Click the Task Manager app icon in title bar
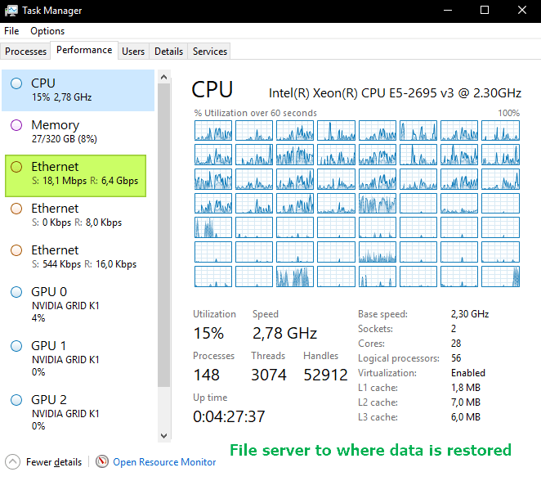This screenshot has width=541, height=481. pos(11,11)
